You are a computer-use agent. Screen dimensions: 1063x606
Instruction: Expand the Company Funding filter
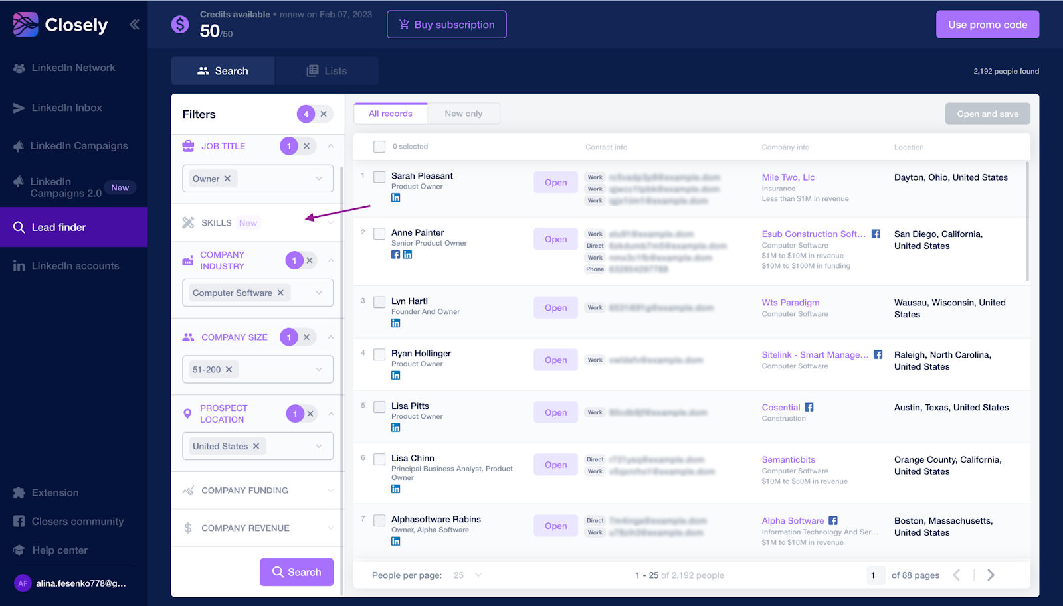pyautogui.click(x=258, y=491)
